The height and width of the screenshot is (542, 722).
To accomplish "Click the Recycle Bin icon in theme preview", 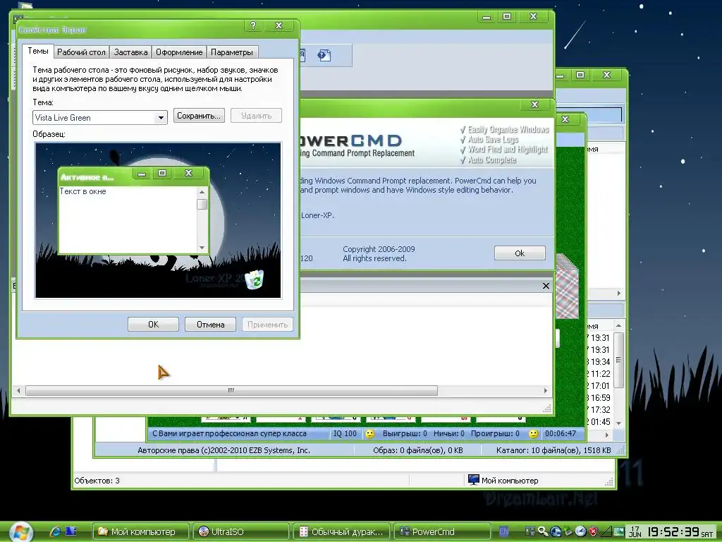I will tap(254, 279).
